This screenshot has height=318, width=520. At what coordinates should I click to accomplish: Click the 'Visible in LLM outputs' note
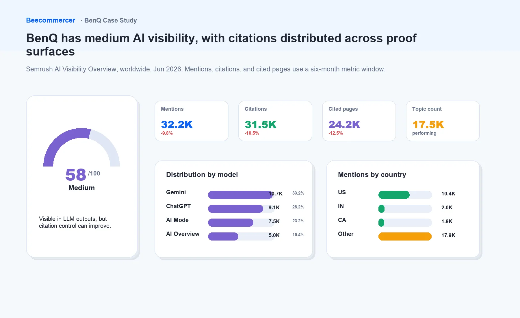tap(75, 222)
